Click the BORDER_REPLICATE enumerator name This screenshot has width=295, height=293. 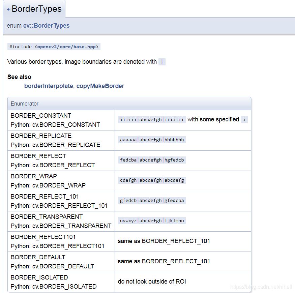41,136
